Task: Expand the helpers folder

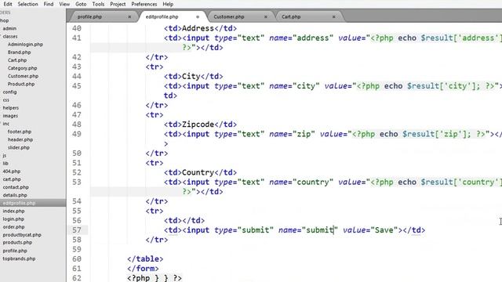Action: tap(10, 108)
